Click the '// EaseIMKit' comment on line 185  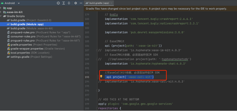[115, 41]
